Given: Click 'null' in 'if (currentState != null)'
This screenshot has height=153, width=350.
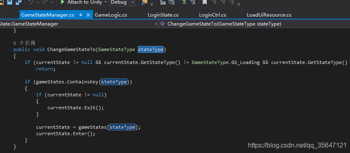Looking at the screenshot, I should tap(98, 95).
